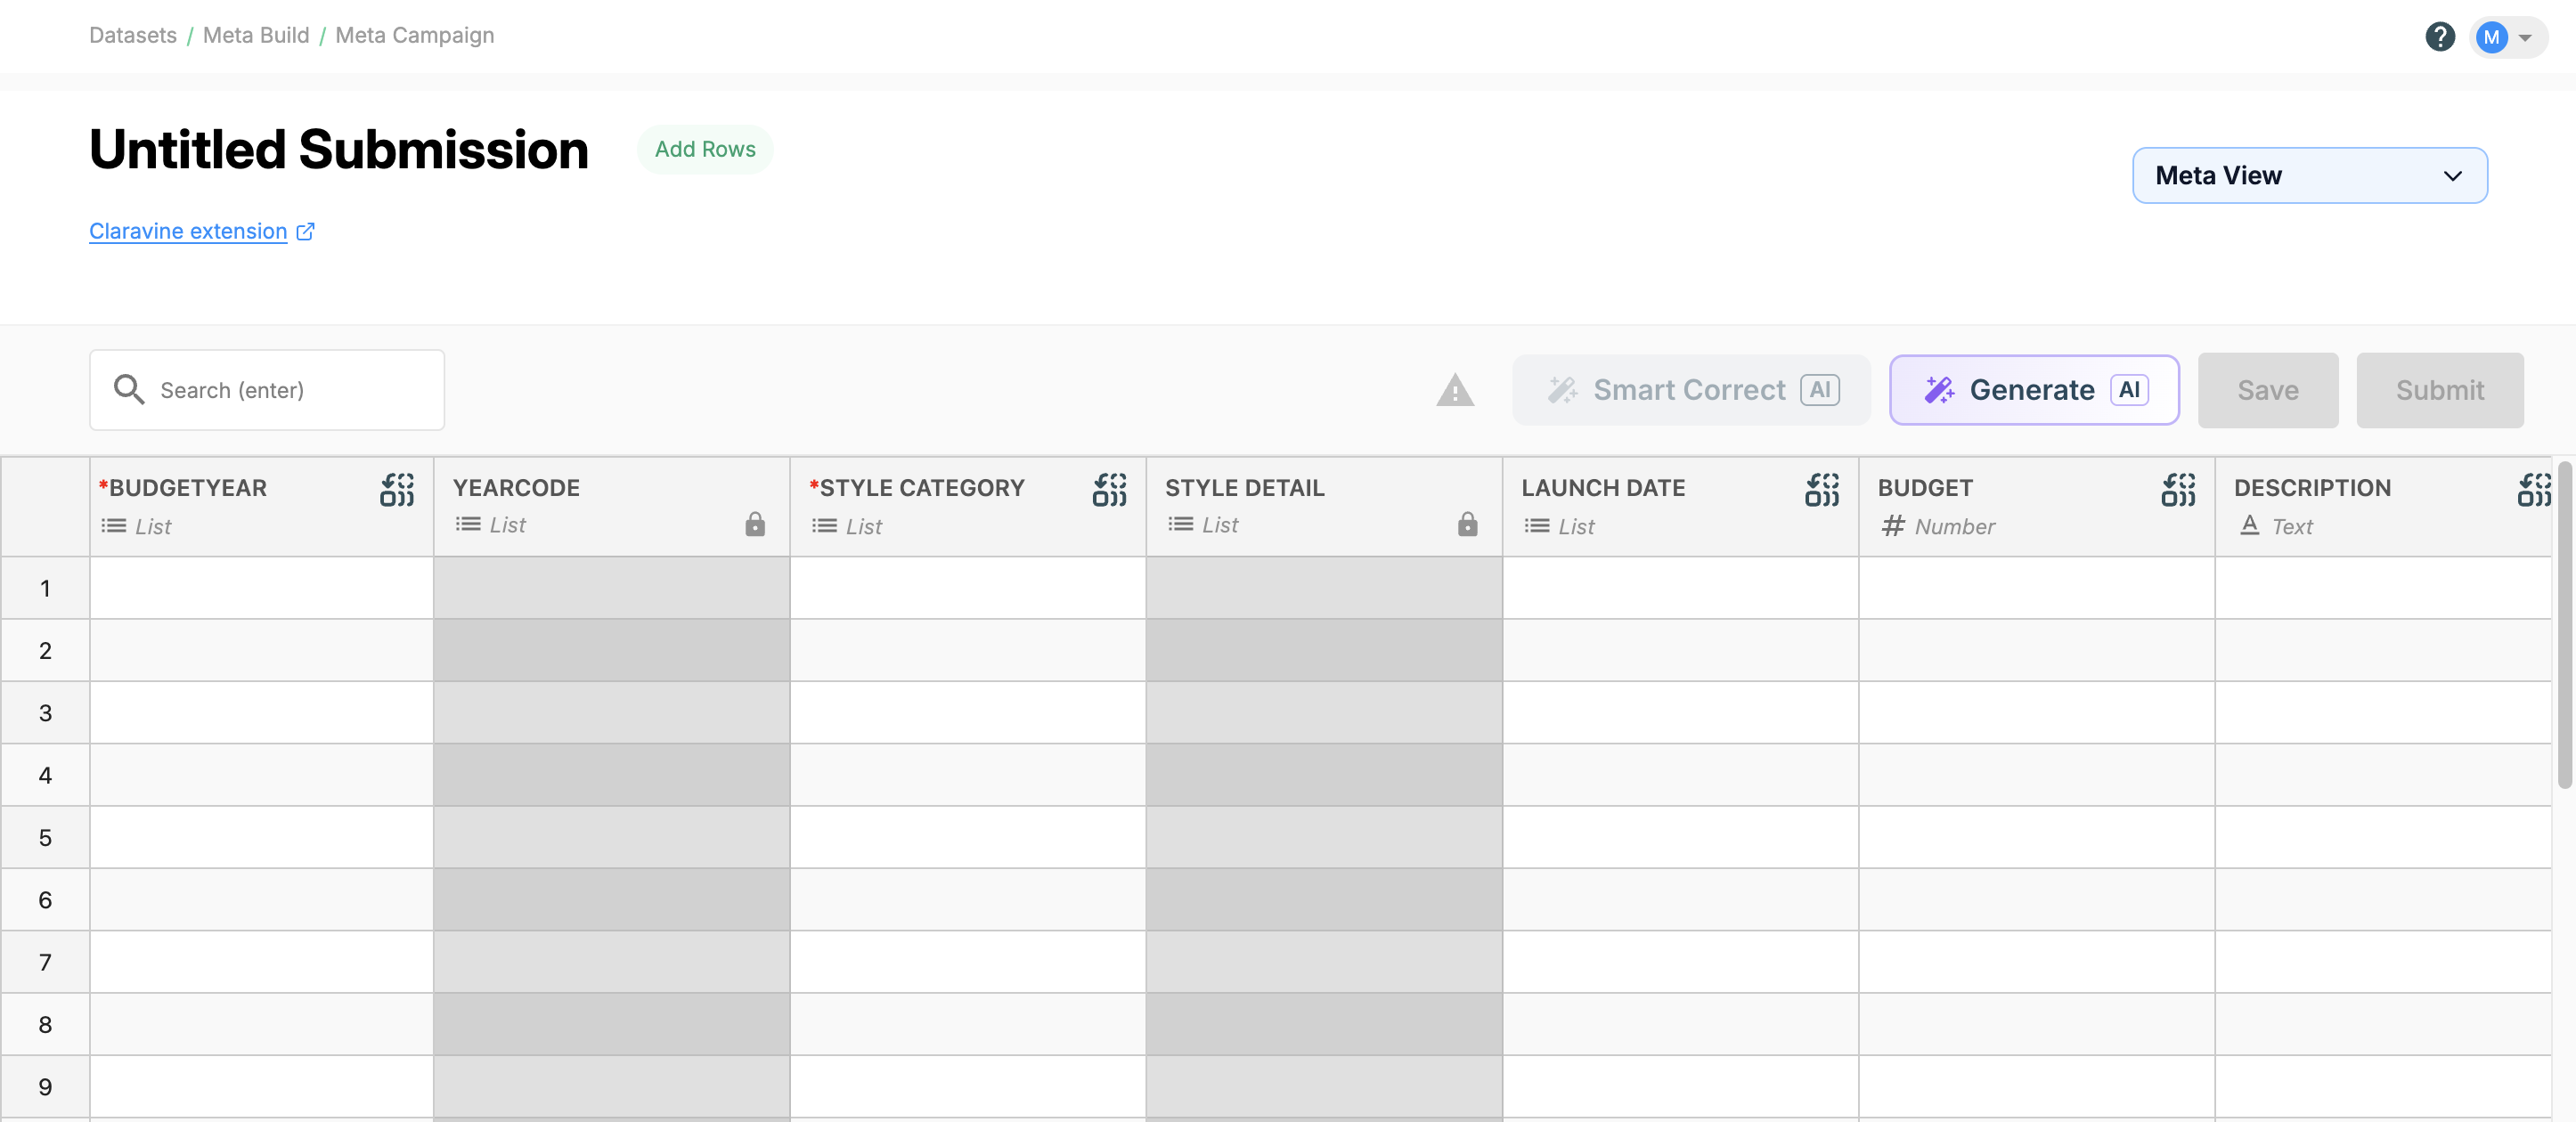
Task: Select row 7 header
Action: coord(45,962)
